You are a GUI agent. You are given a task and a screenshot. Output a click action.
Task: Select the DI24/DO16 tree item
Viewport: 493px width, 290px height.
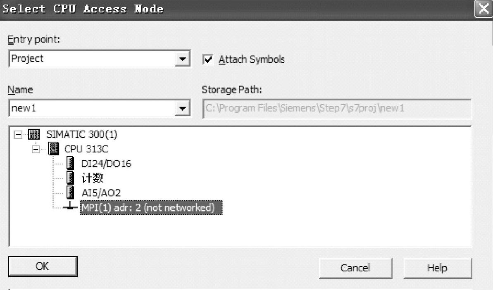click(106, 164)
